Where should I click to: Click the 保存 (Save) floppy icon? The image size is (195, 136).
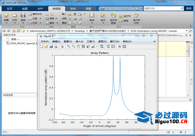[23, 15]
